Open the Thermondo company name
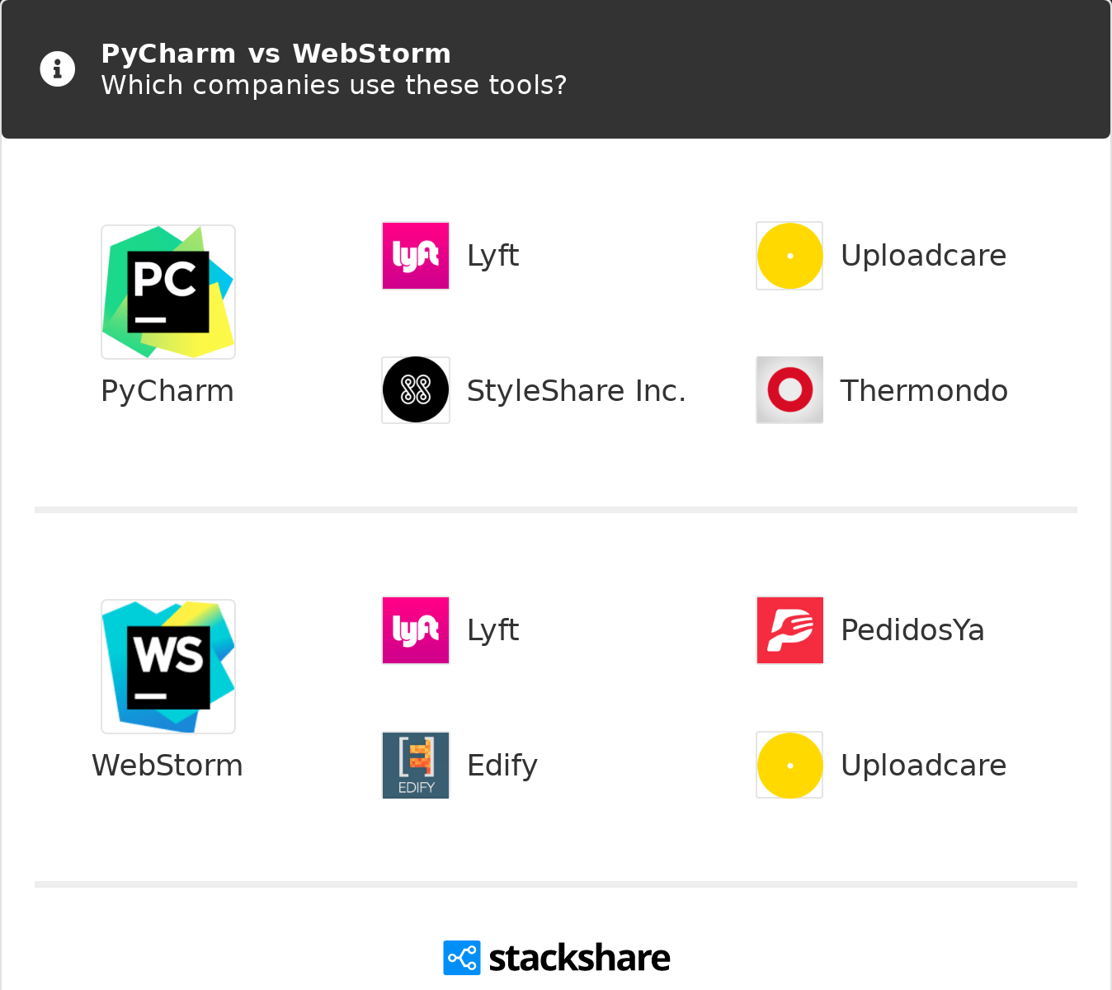This screenshot has width=1112, height=990. (924, 391)
